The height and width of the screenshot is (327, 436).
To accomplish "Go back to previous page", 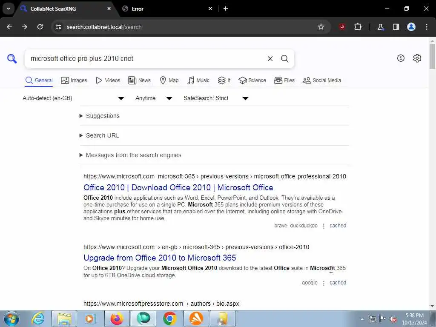I will point(9,27).
